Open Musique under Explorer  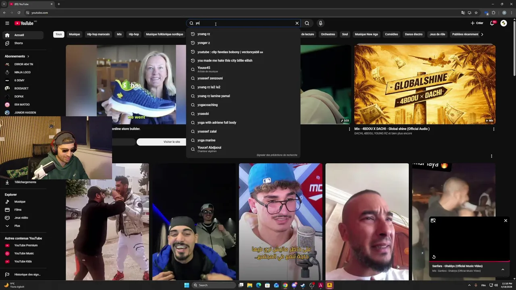coord(23,202)
